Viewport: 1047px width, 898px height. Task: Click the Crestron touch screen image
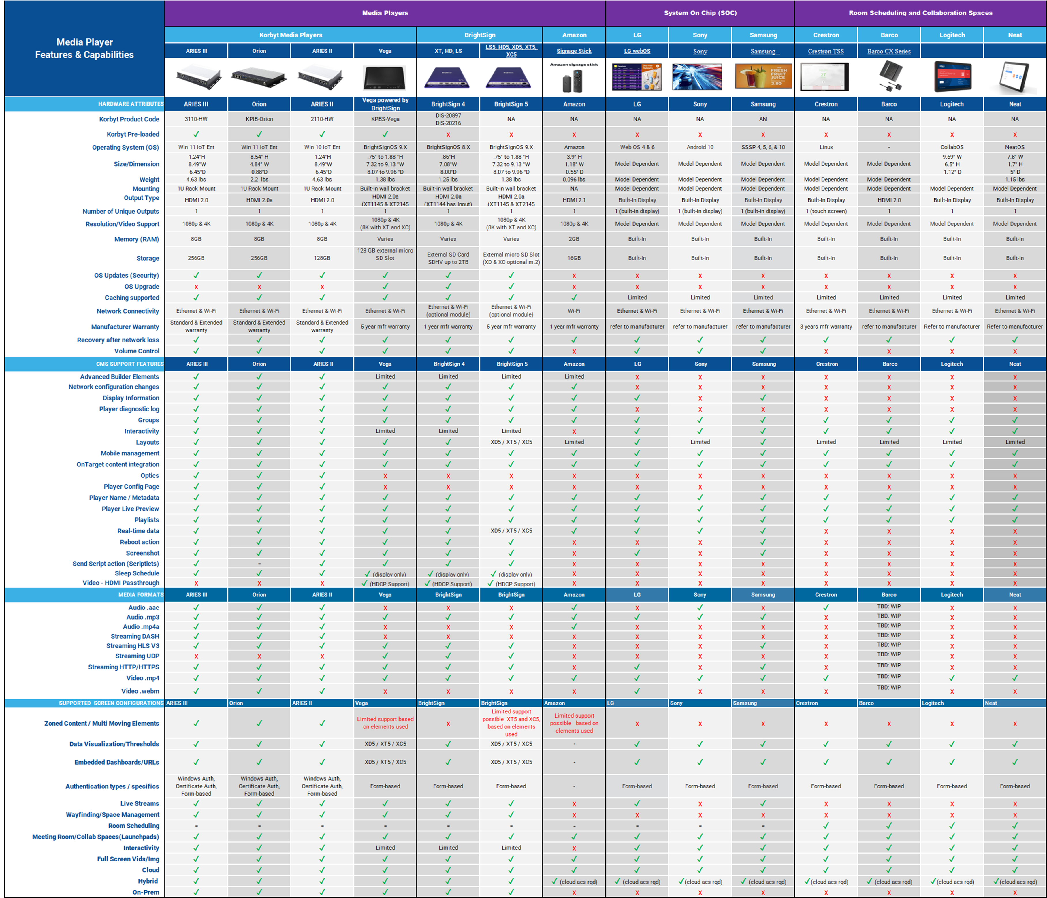825,77
